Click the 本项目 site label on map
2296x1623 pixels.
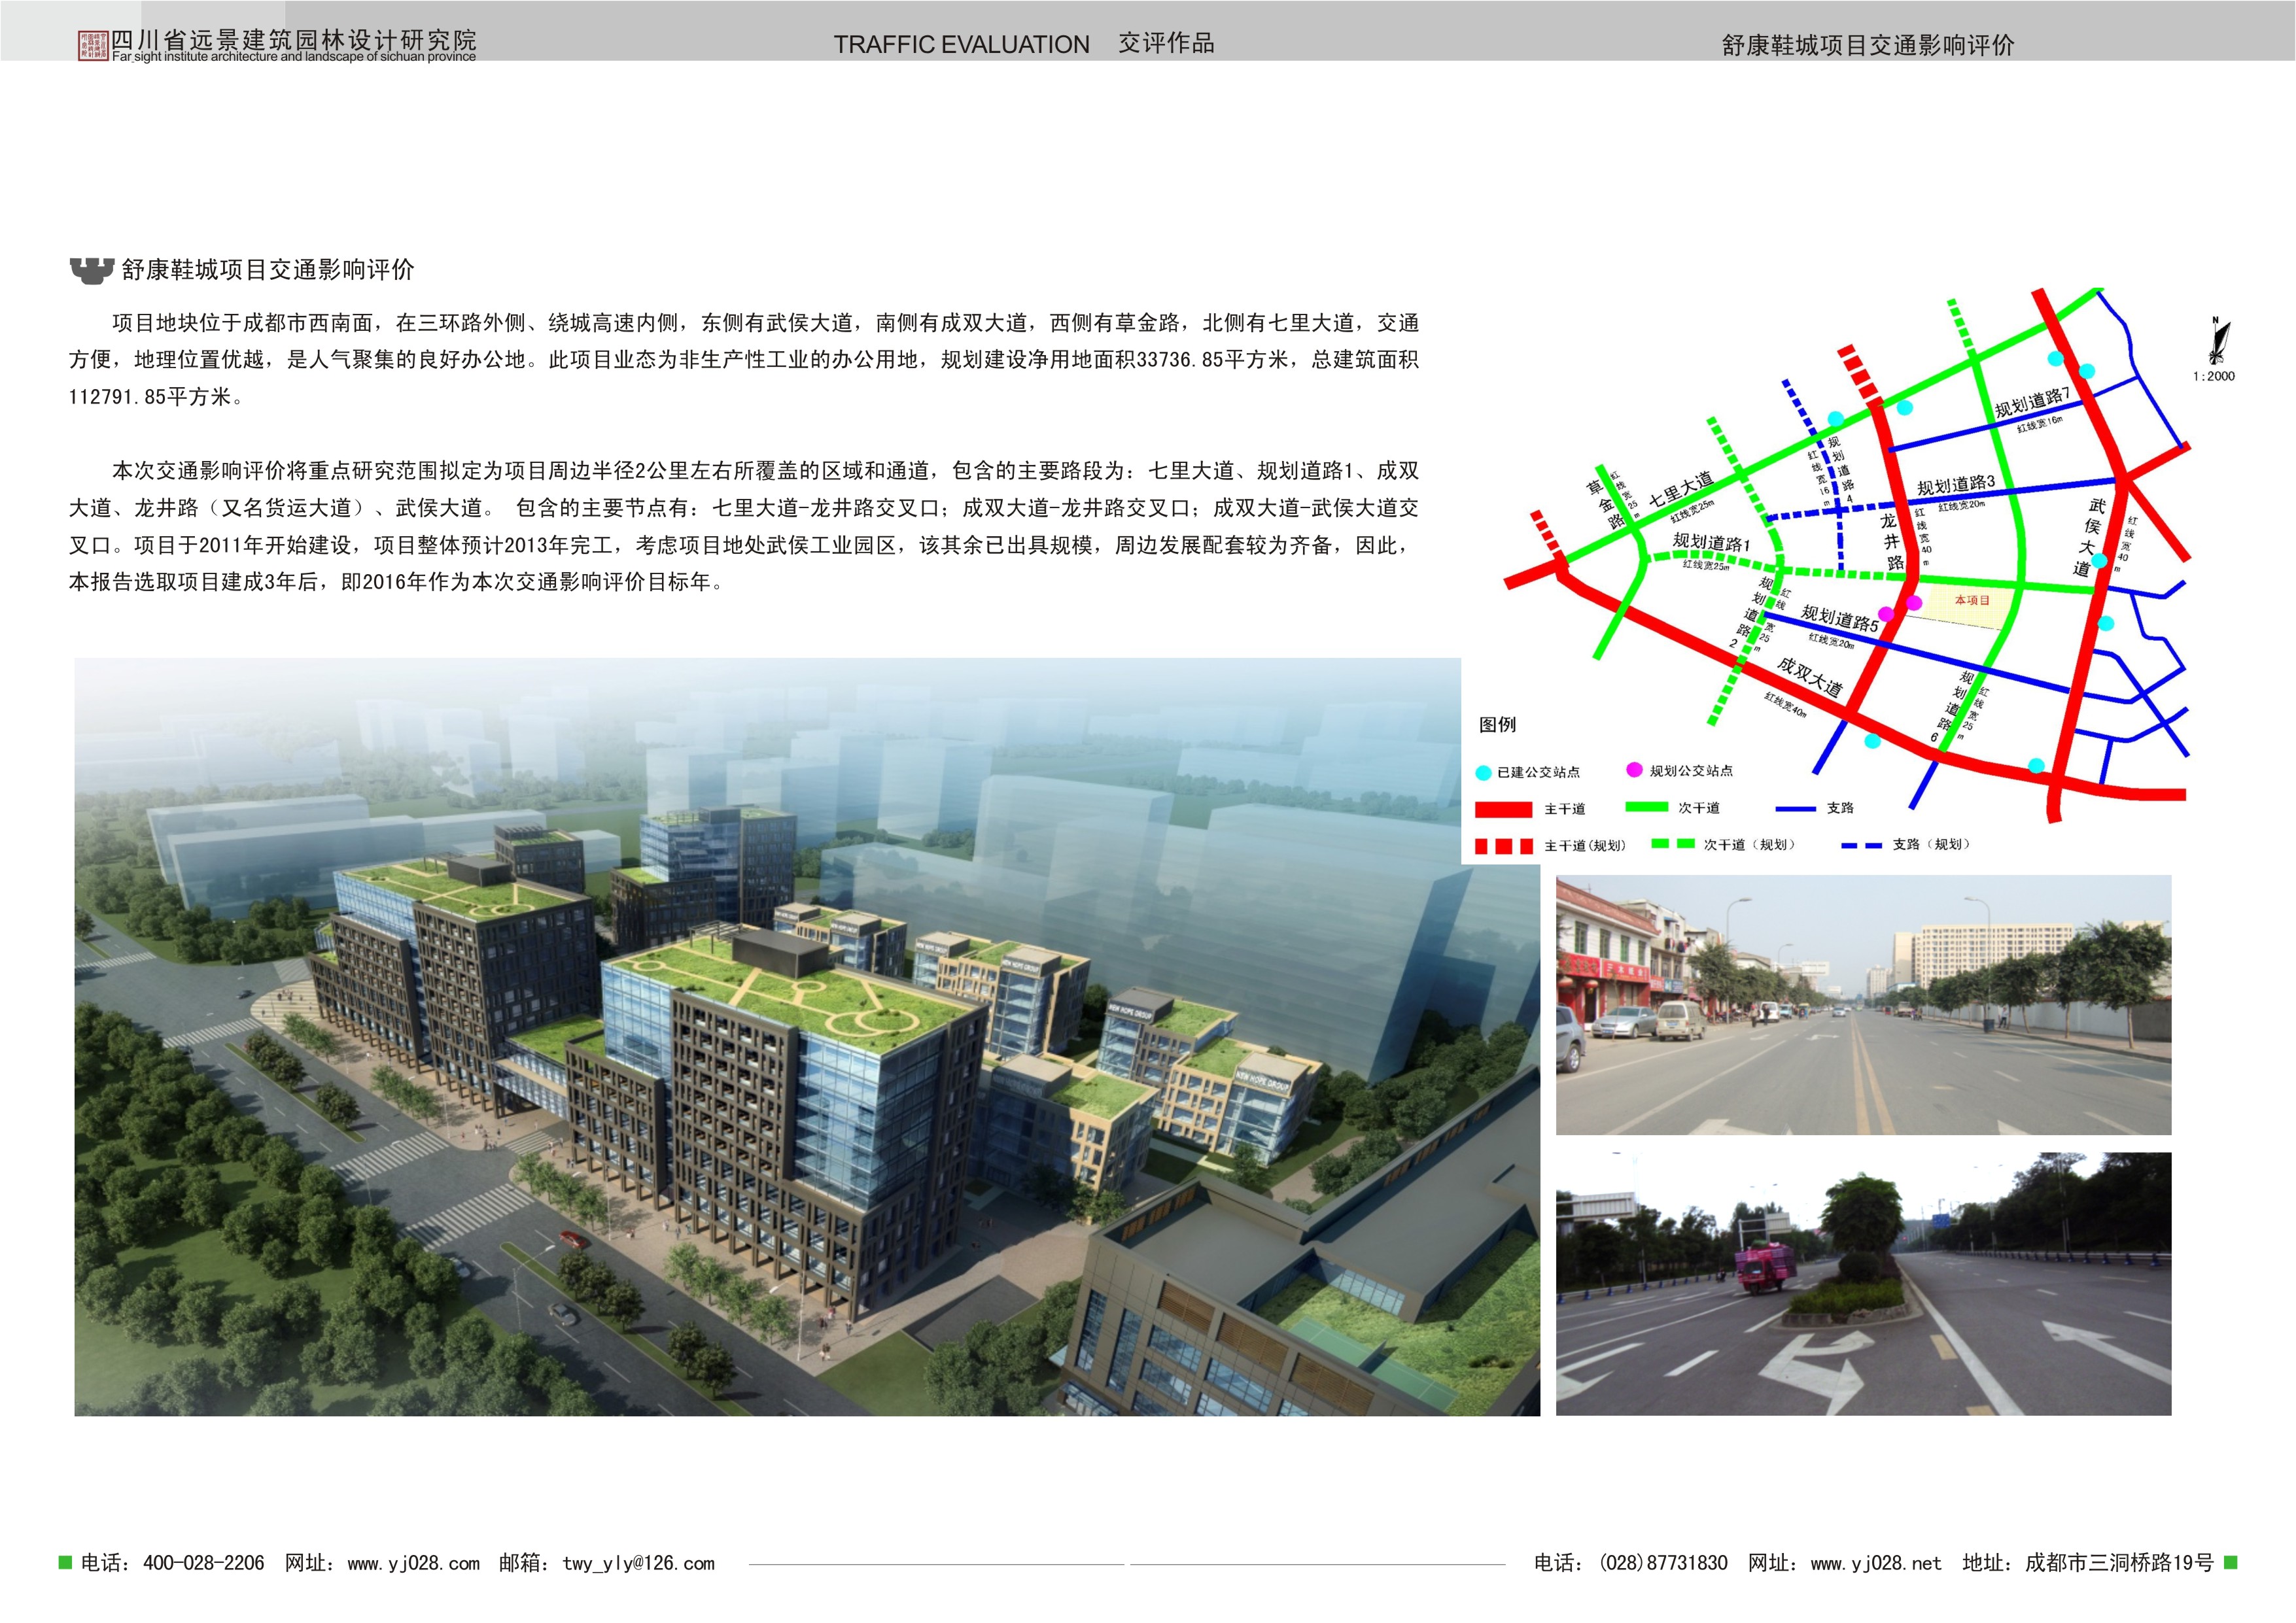click(x=1972, y=600)
